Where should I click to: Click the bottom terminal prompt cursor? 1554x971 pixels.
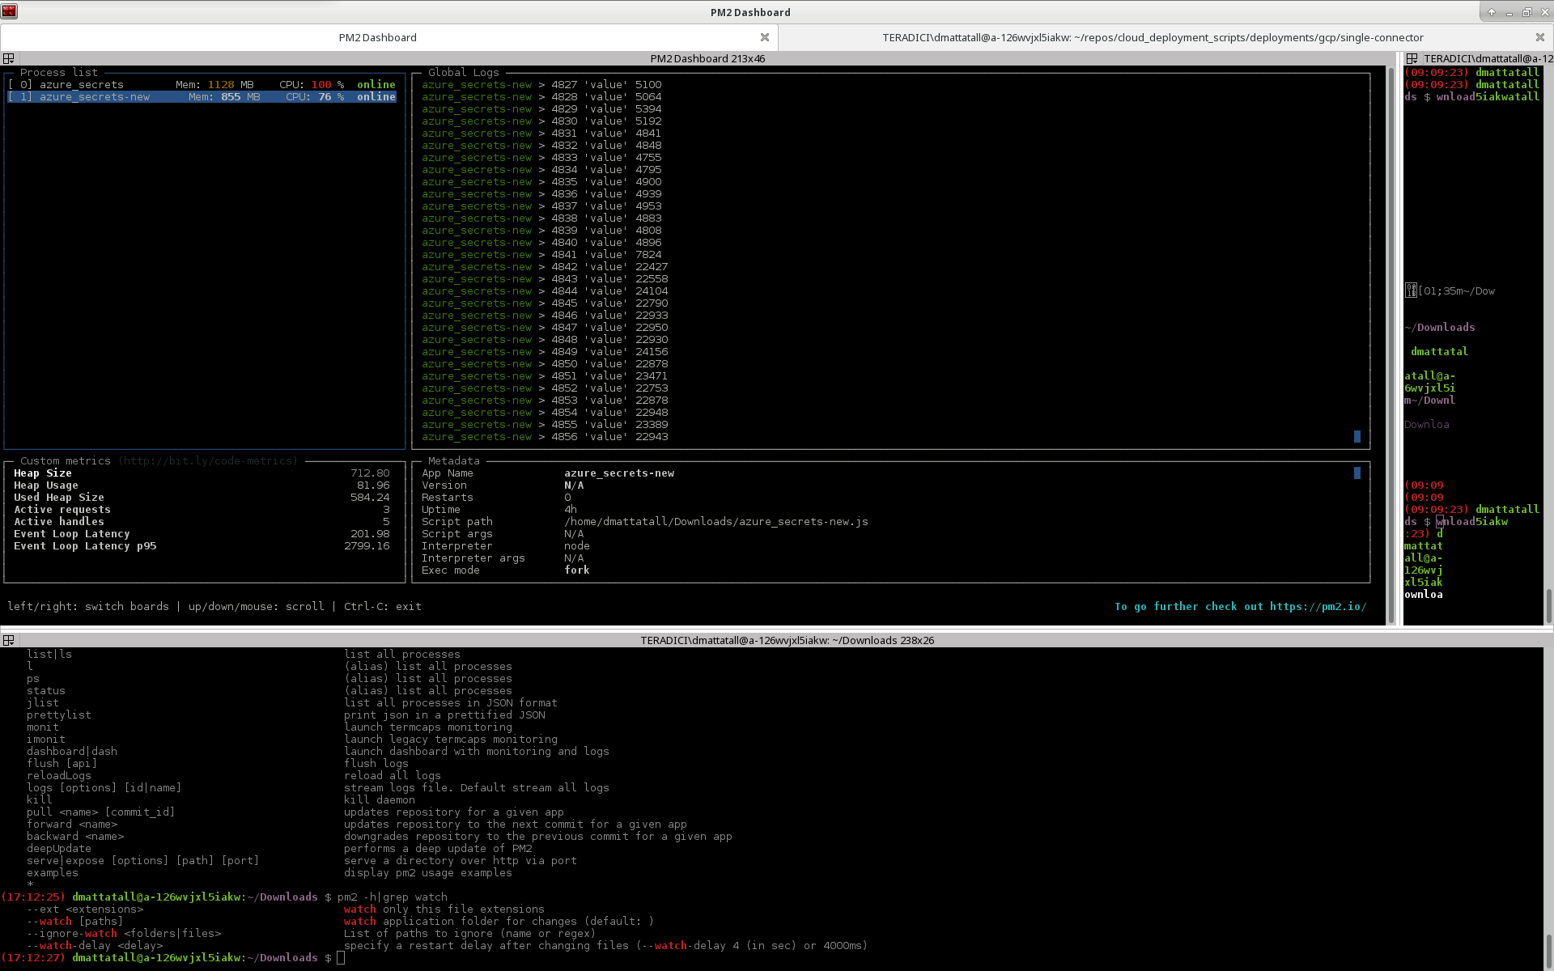(x=341, y=957)
